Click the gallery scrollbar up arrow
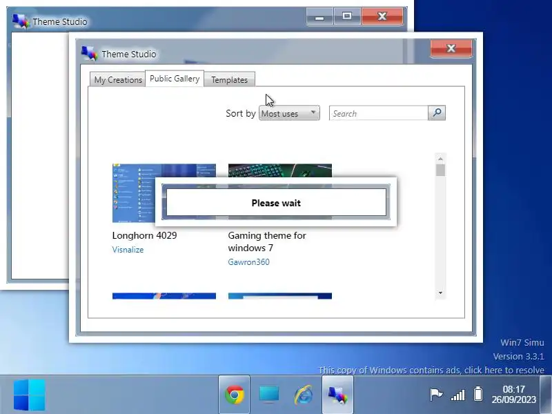 (x=440, y=159)
